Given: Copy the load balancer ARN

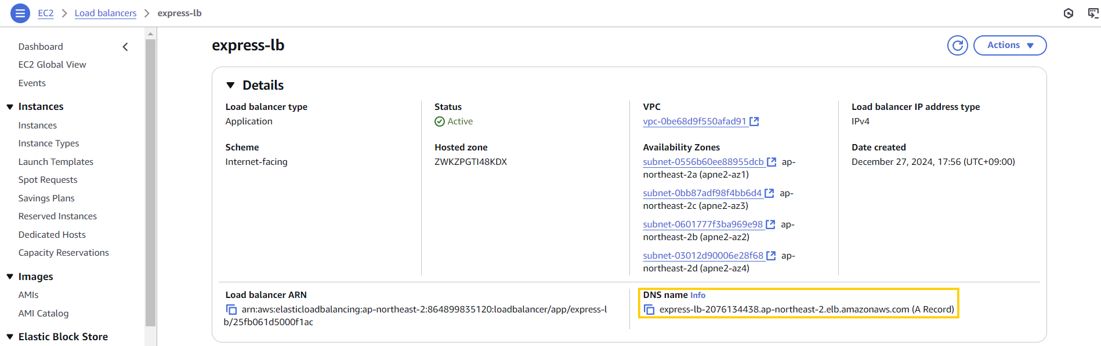Looking at the screenshot, I should coord(231,310).
